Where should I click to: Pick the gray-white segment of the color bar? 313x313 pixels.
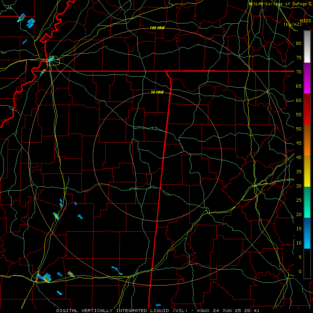(x=307, y=47)
